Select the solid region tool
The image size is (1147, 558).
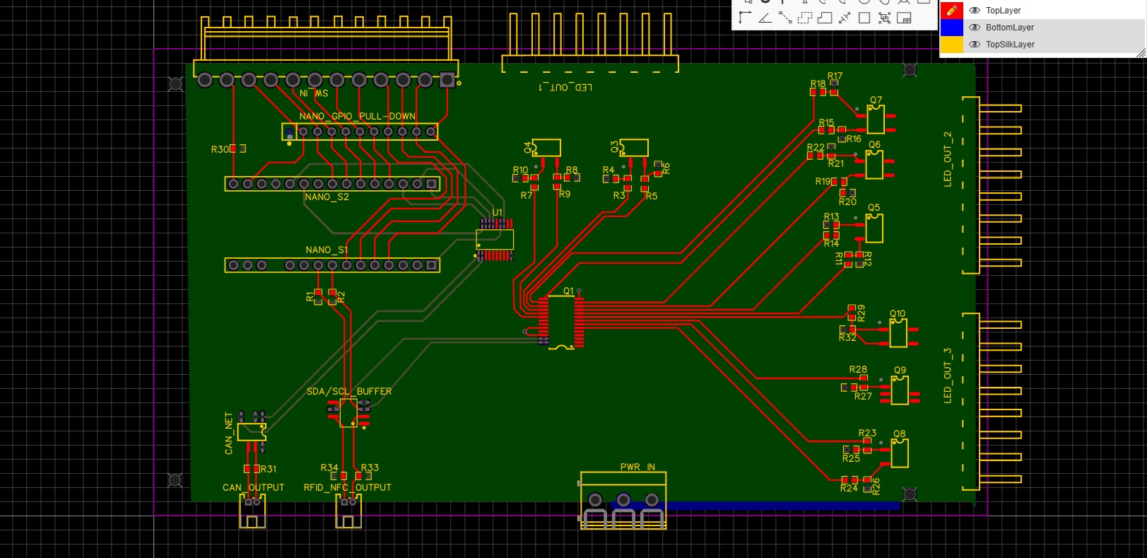coord(825,18)
